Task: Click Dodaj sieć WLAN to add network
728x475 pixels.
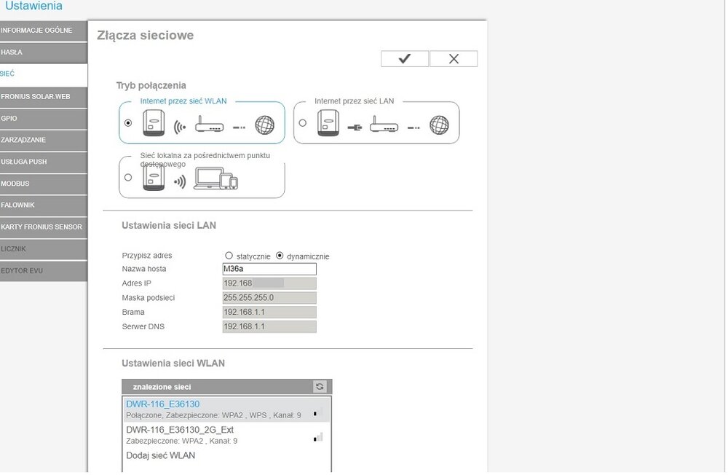Action: pyautogui.click(x=161, y=456)
